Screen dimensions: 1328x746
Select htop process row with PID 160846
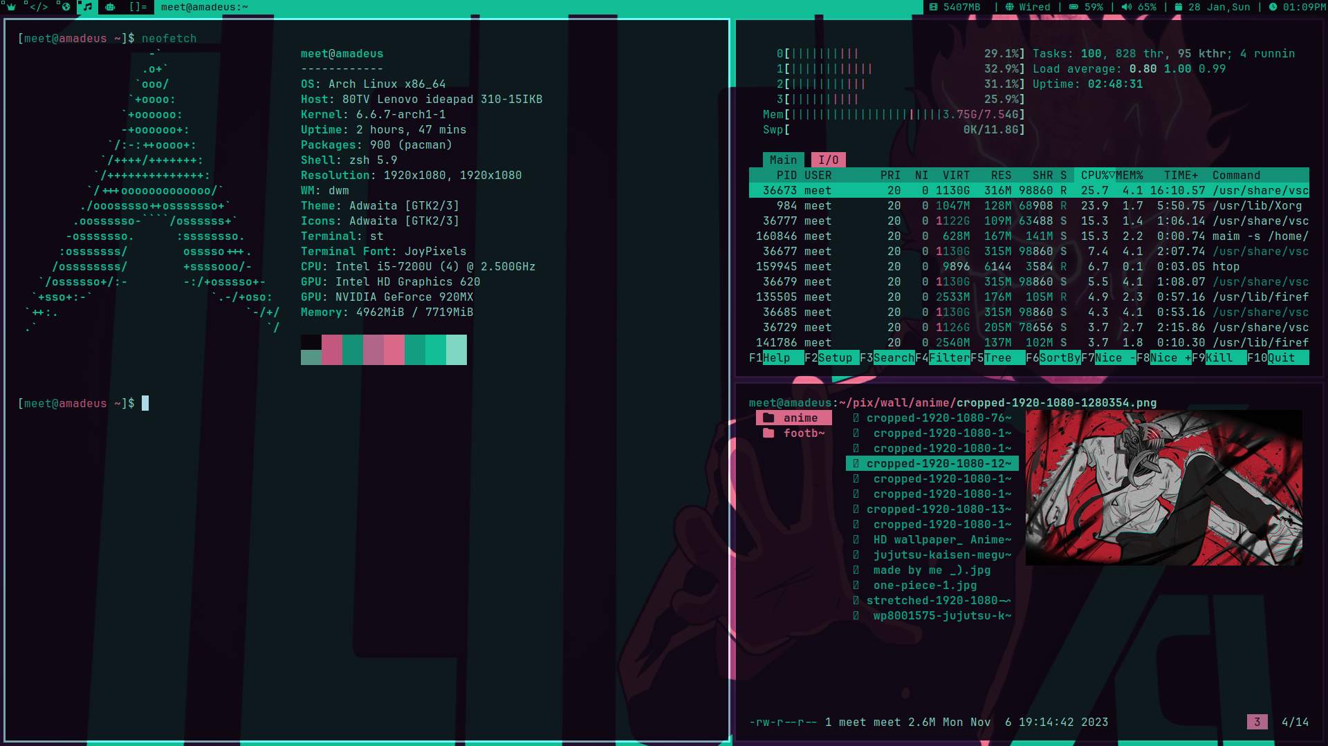(x=1029, y=236)
